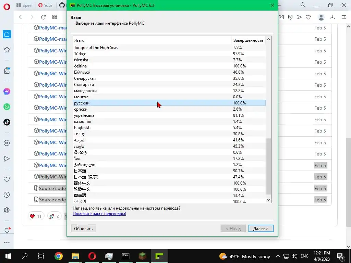The image size is (351, 263).
Task: Select čeština language row
Action: click(x=169, y=66)
